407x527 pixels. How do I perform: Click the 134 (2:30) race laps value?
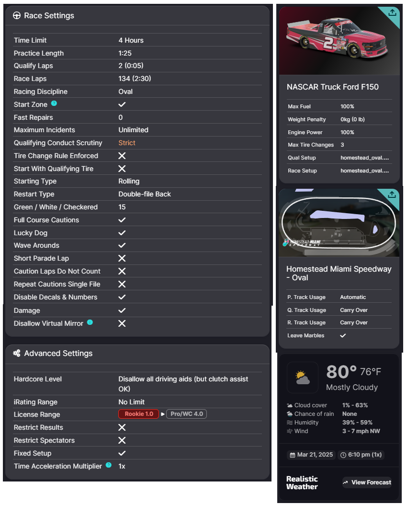[135, 79]
